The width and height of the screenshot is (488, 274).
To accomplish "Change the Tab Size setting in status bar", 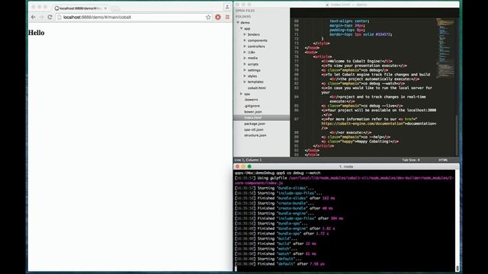I will tap(411, 160).
